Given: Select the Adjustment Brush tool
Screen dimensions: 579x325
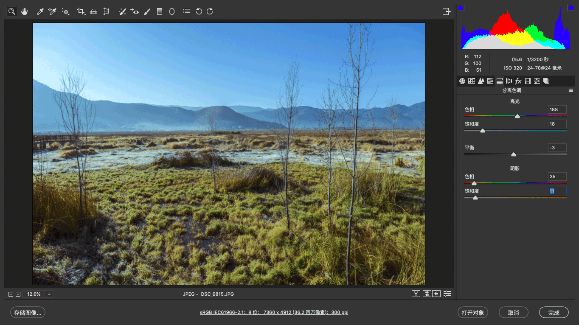Looking at the screenshot, I should [147, 12].
